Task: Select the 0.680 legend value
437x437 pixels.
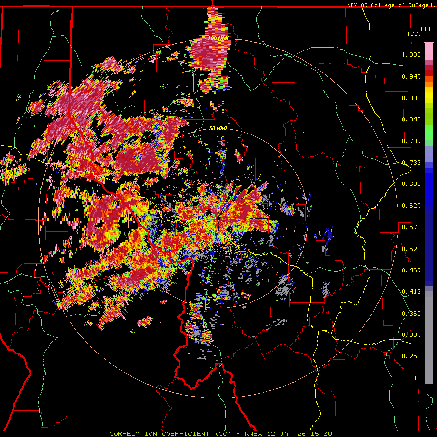Action: (411, 184)
